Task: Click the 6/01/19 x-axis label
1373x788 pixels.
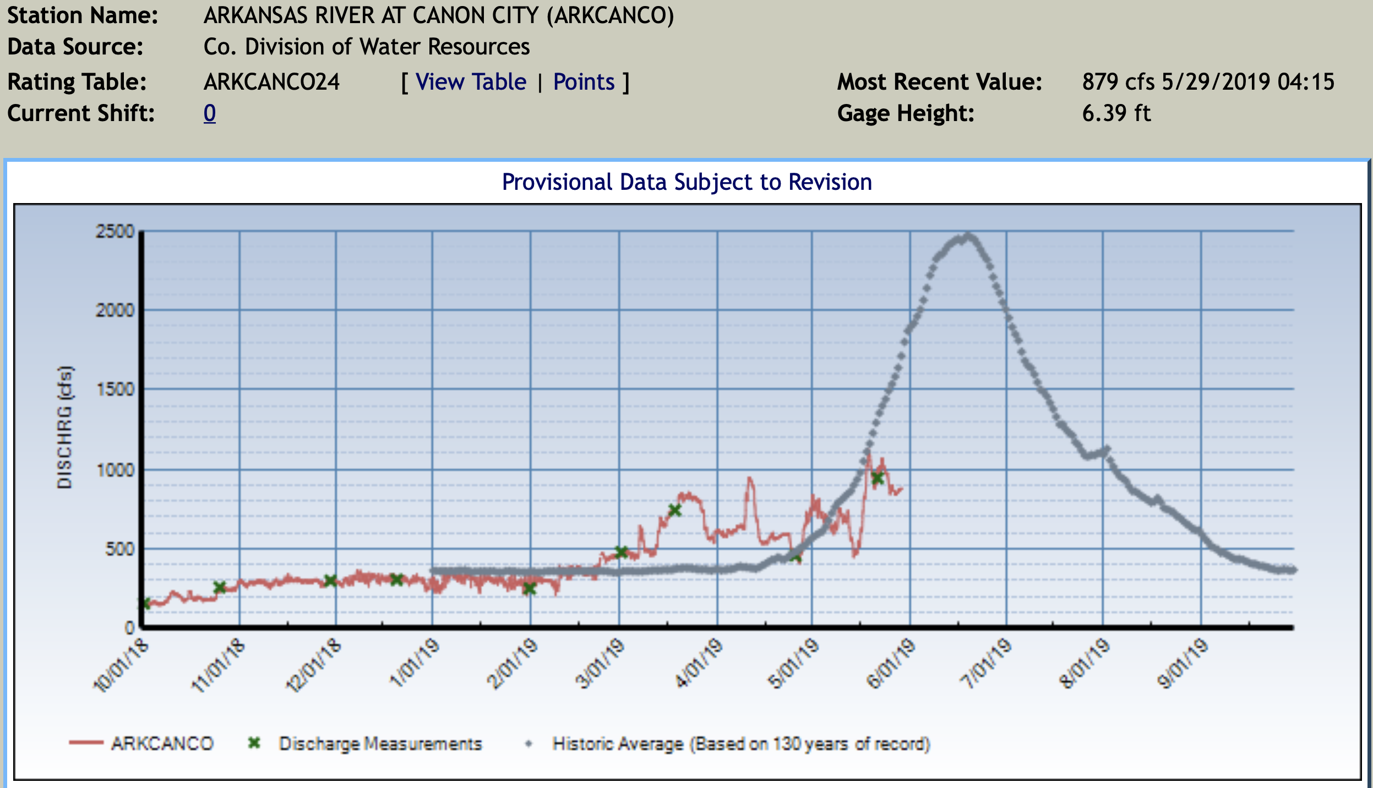Action: click(892, 663)
